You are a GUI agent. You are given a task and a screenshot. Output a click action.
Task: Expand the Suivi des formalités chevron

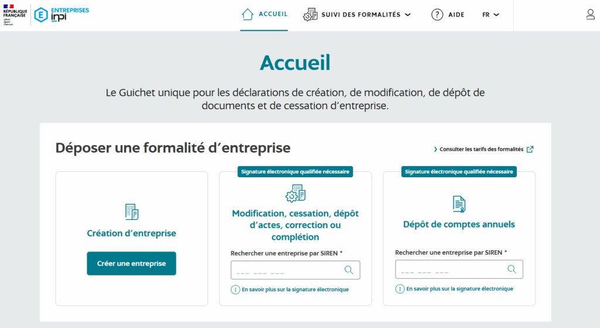pyautogui.click(x=408, y=15)
